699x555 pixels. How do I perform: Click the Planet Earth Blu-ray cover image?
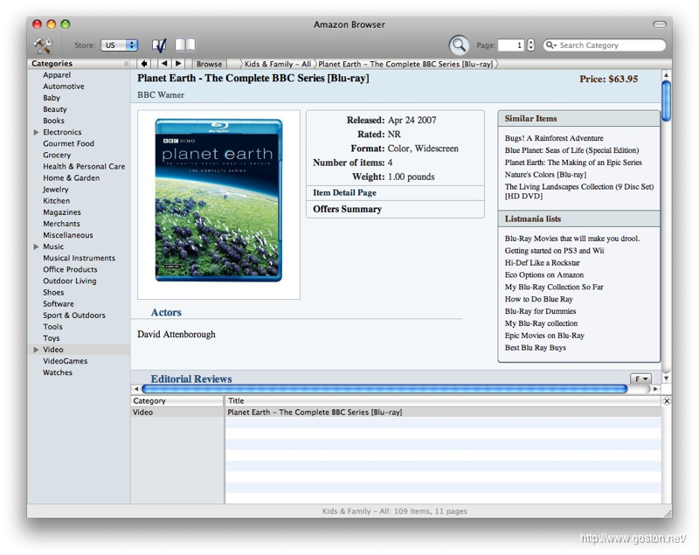[x=218, y=201]
